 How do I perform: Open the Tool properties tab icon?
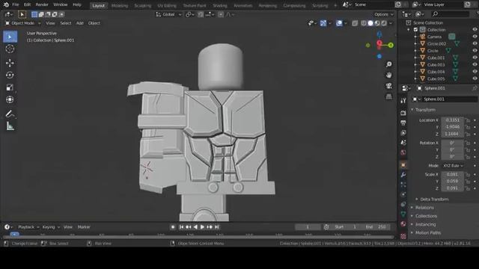click(403, 101)
